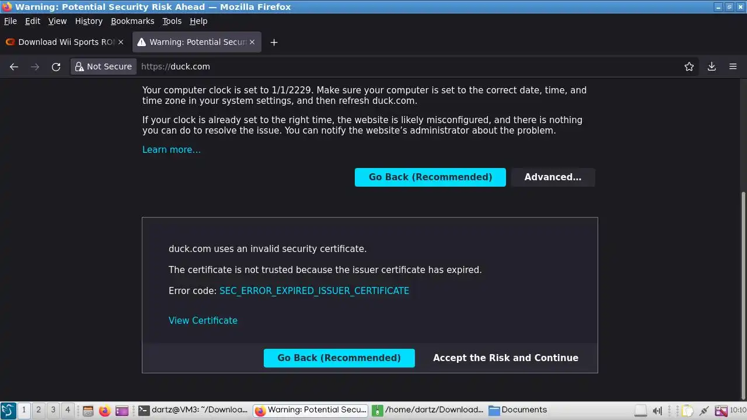Image resolution: width=747 pixels, height=420 pixels.
Task: Click Go Back (Recommended) inside advanced panel
Action: pyautogui.click(x=339, y=358)
